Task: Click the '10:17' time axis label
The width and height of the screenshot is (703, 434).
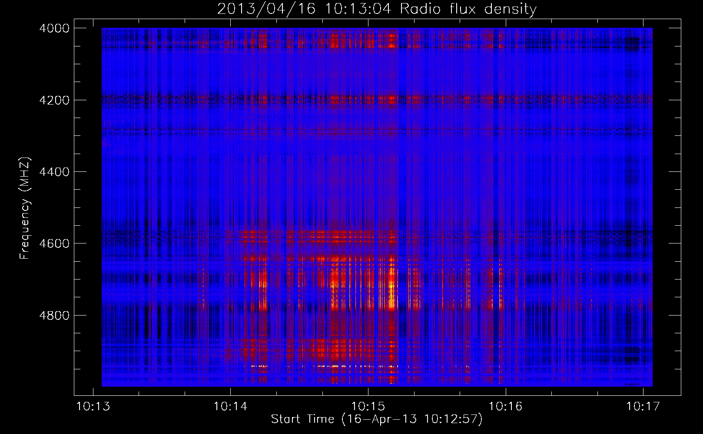Action: pyautogui.click(x=643, y=407)
